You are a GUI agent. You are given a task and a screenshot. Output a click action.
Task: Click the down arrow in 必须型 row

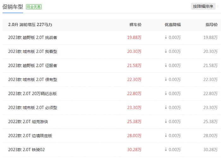point(166,107)
